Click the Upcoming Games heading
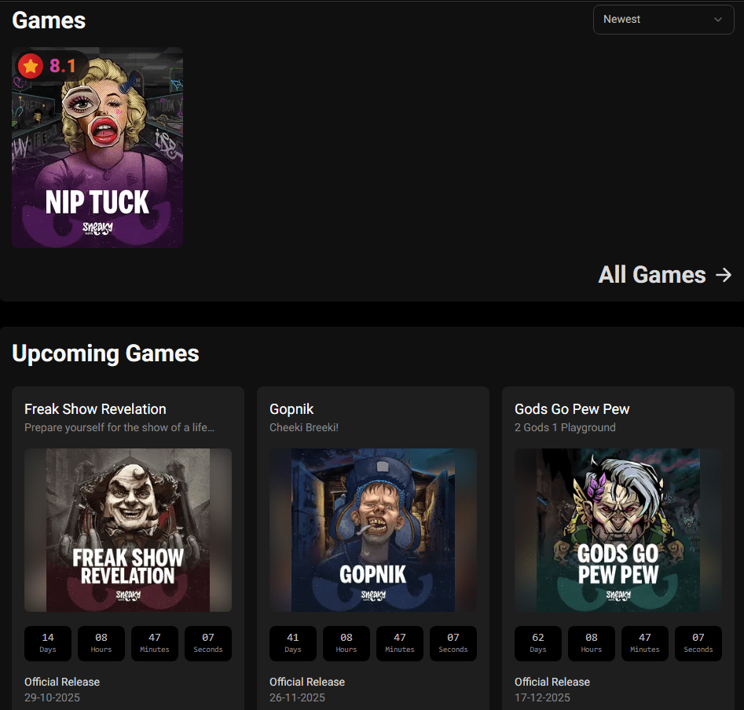 105,353
